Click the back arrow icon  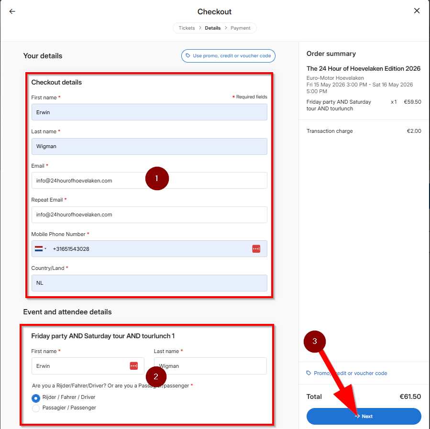[x=12, y=11]
